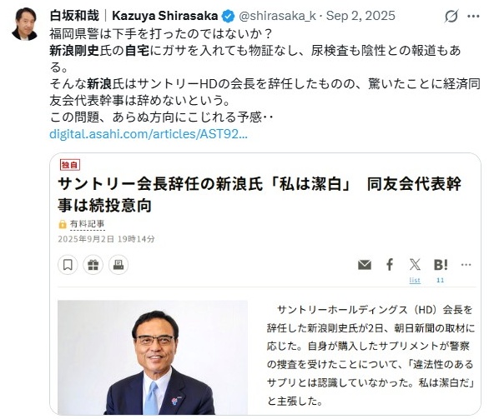Bookmark the article with the bookmark icon

[68, 265]
